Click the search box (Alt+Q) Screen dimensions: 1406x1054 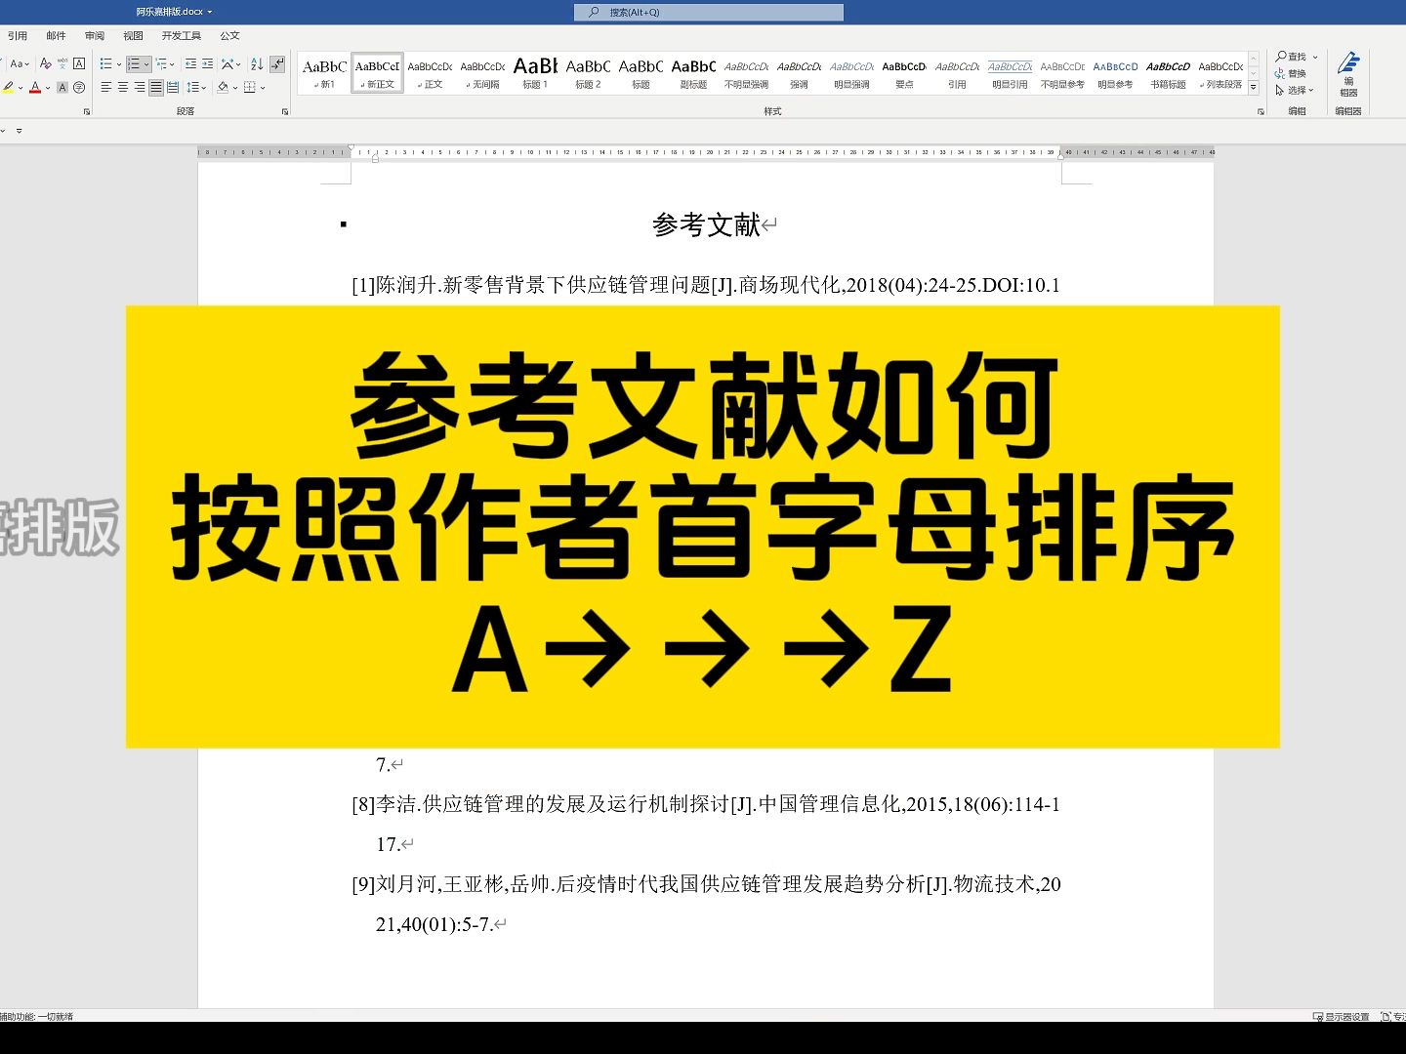(x=708, y=12)
